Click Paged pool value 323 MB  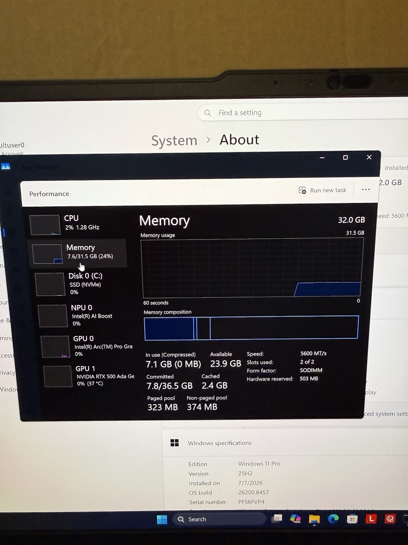coord(163,407)
